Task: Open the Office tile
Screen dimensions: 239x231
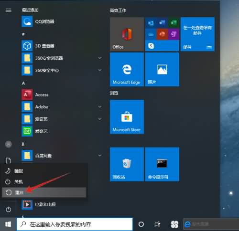Action: 127,34
